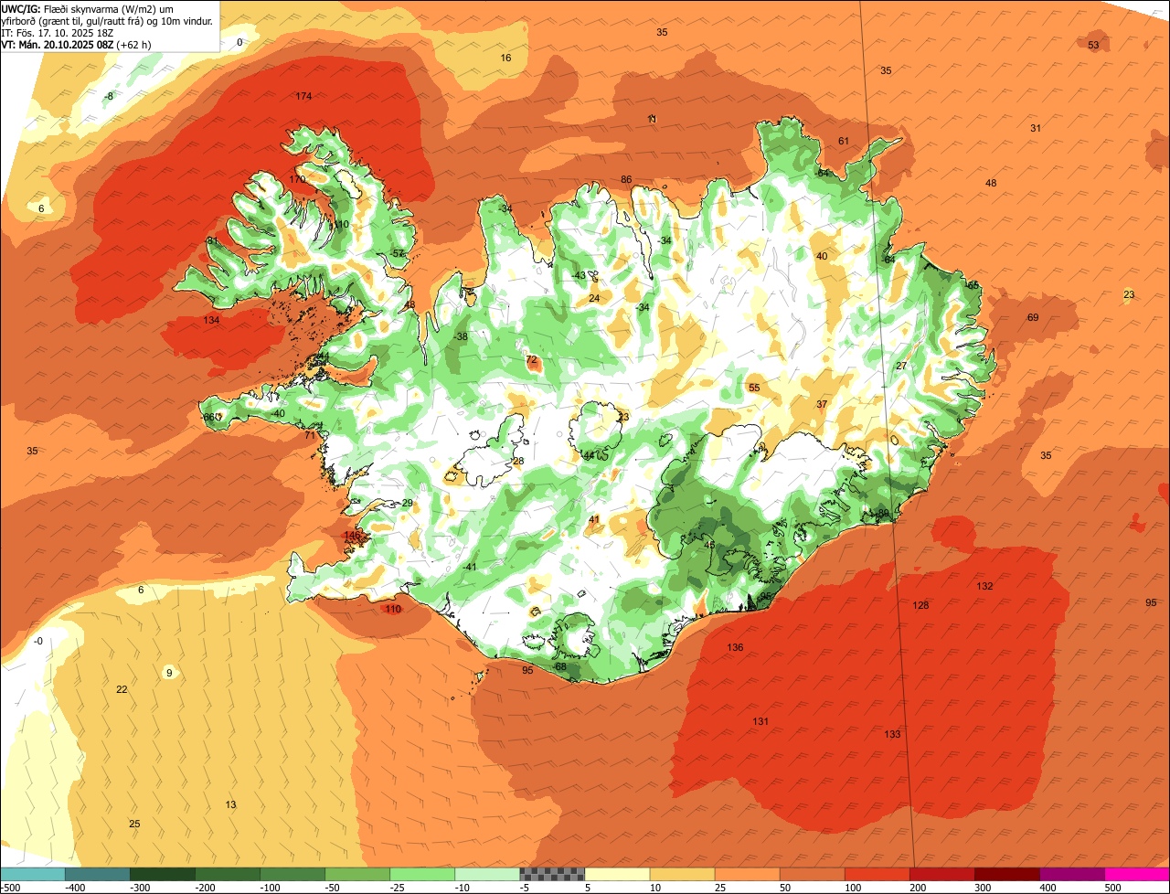Pick the green -50 to -25 legend swatch
Screen dimensions: 1170x894
357,873
